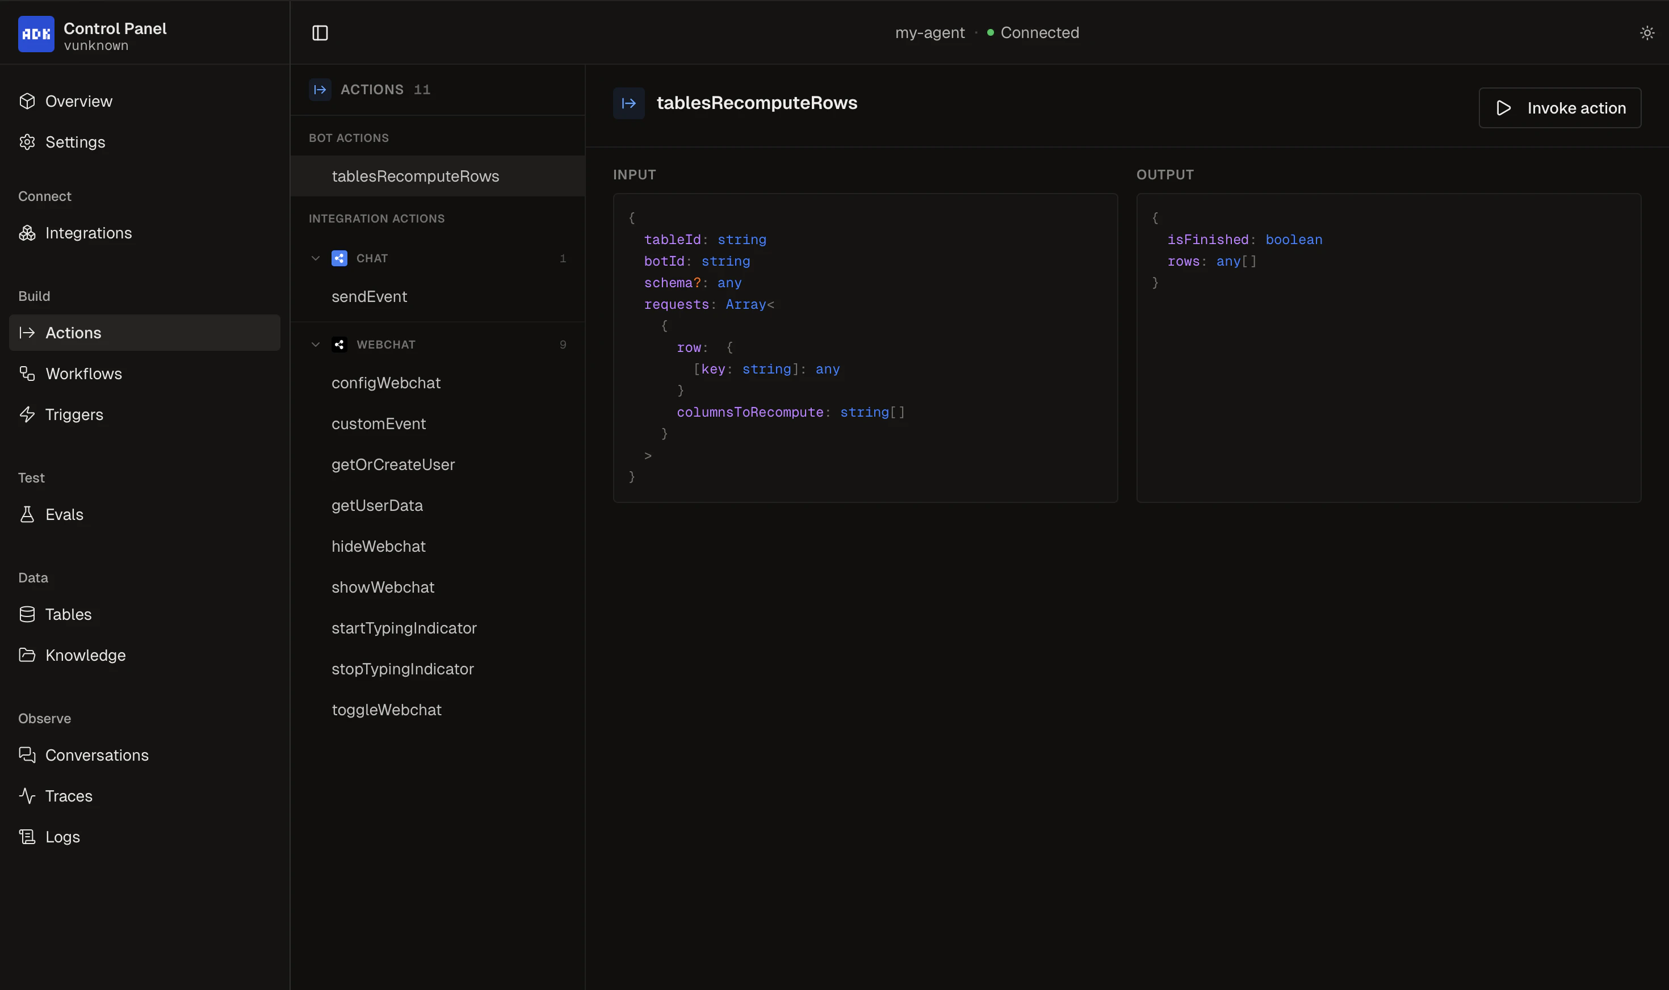Open the Knowledge folder icon

[x=27, y=655]
